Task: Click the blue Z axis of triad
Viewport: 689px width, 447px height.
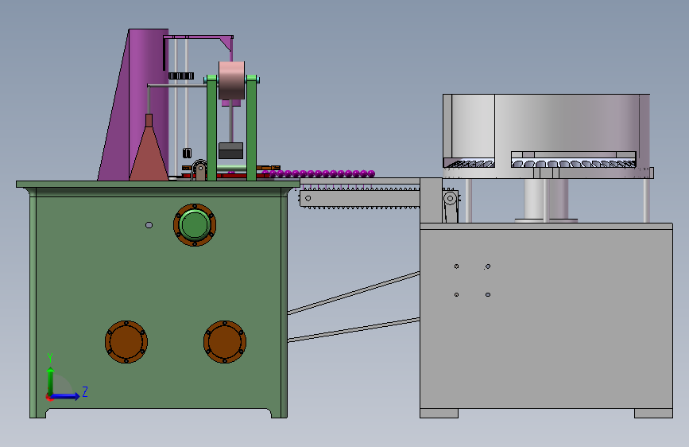Action: (65, 396)
